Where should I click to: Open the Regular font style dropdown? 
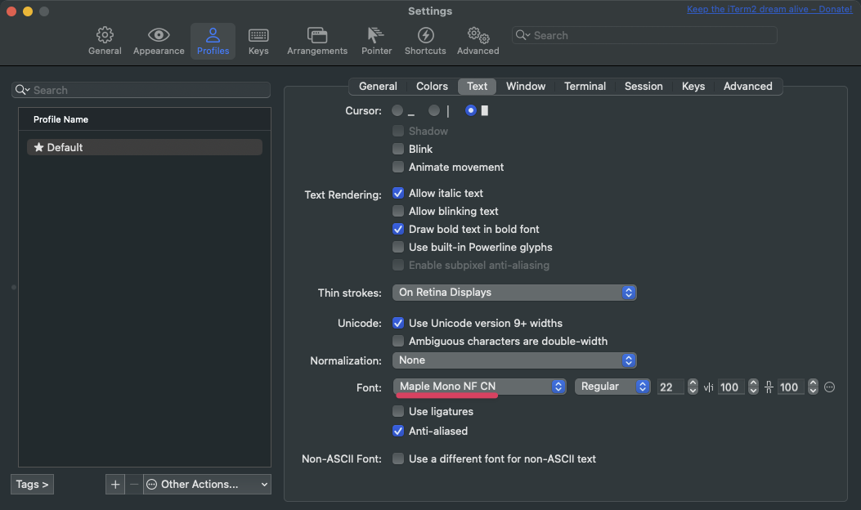pos(612,387)
